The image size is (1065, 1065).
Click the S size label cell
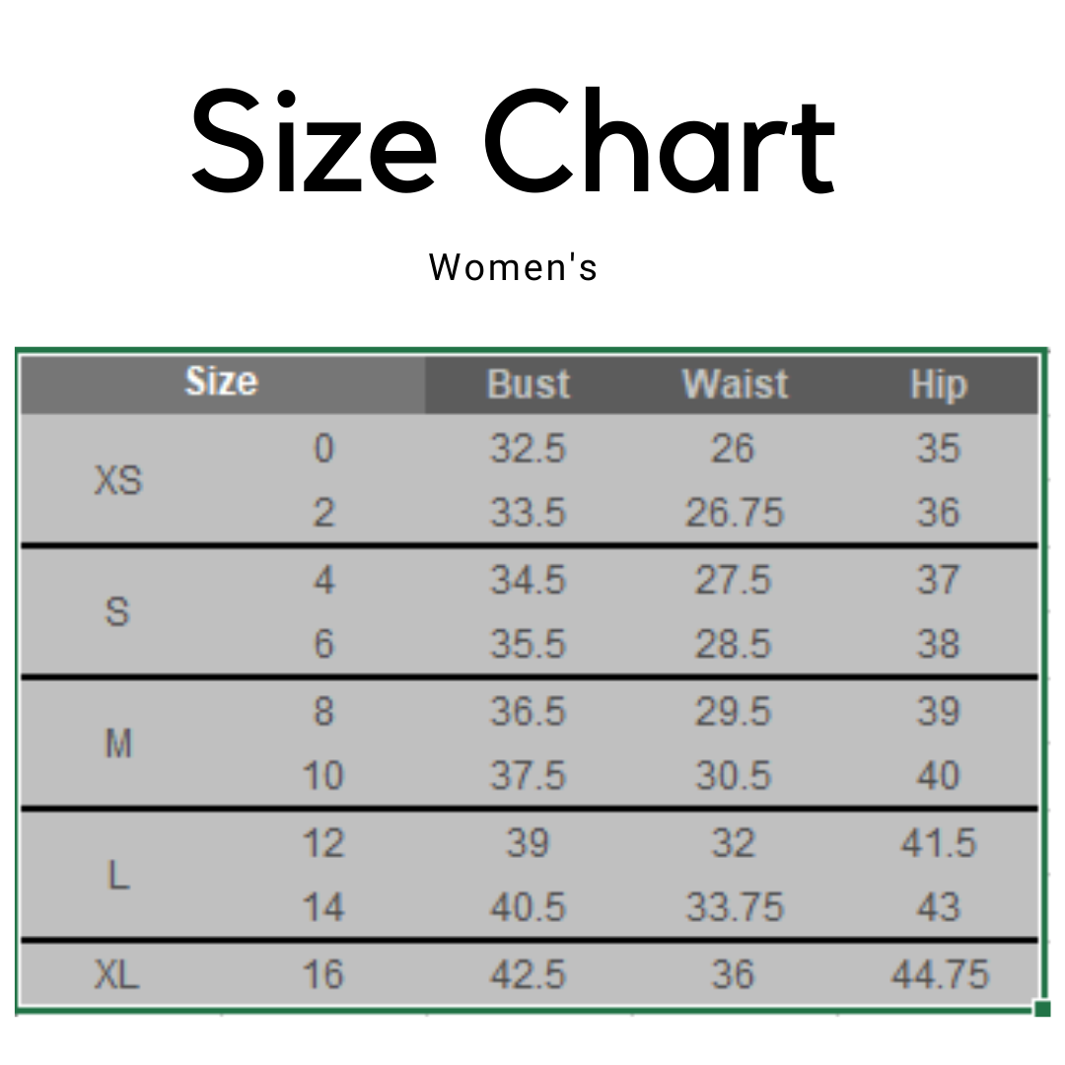117,612
